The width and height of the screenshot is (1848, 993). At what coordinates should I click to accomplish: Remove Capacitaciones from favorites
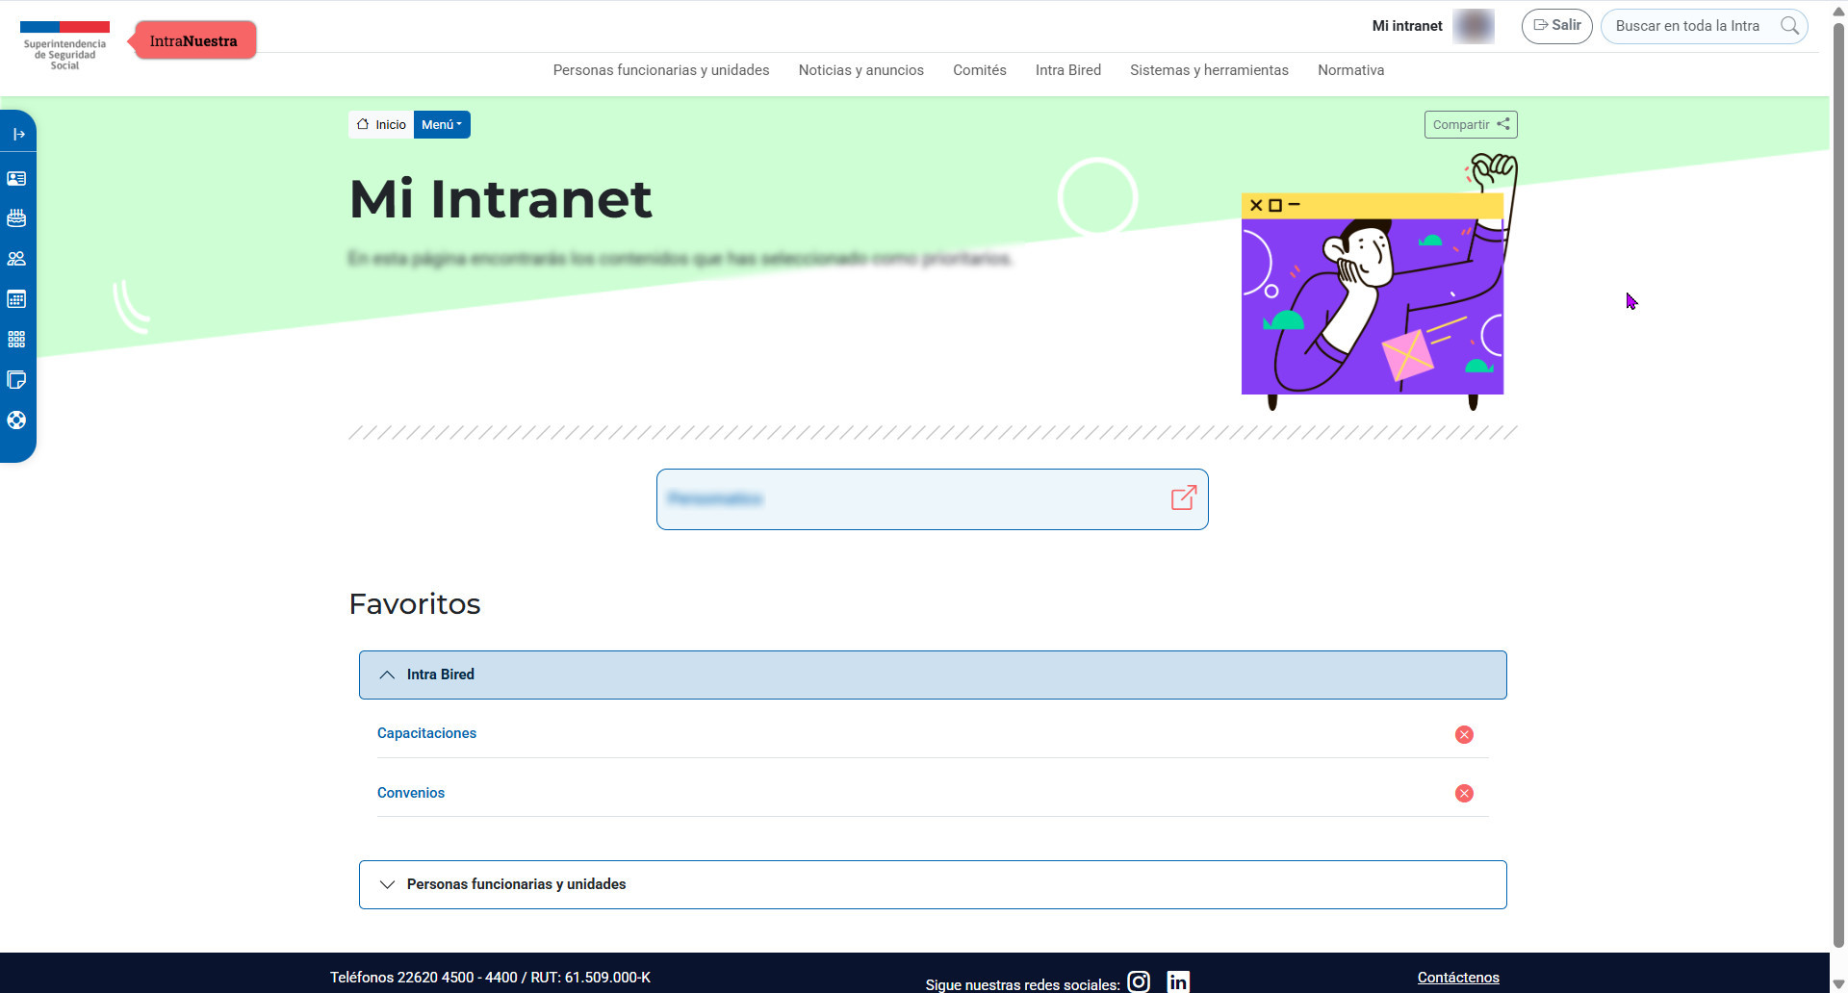(x=1464, y=735)
